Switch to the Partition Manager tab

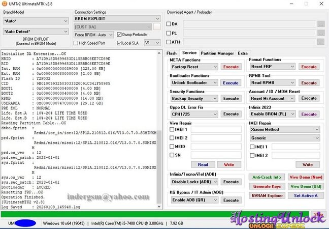tap(217, 53)
